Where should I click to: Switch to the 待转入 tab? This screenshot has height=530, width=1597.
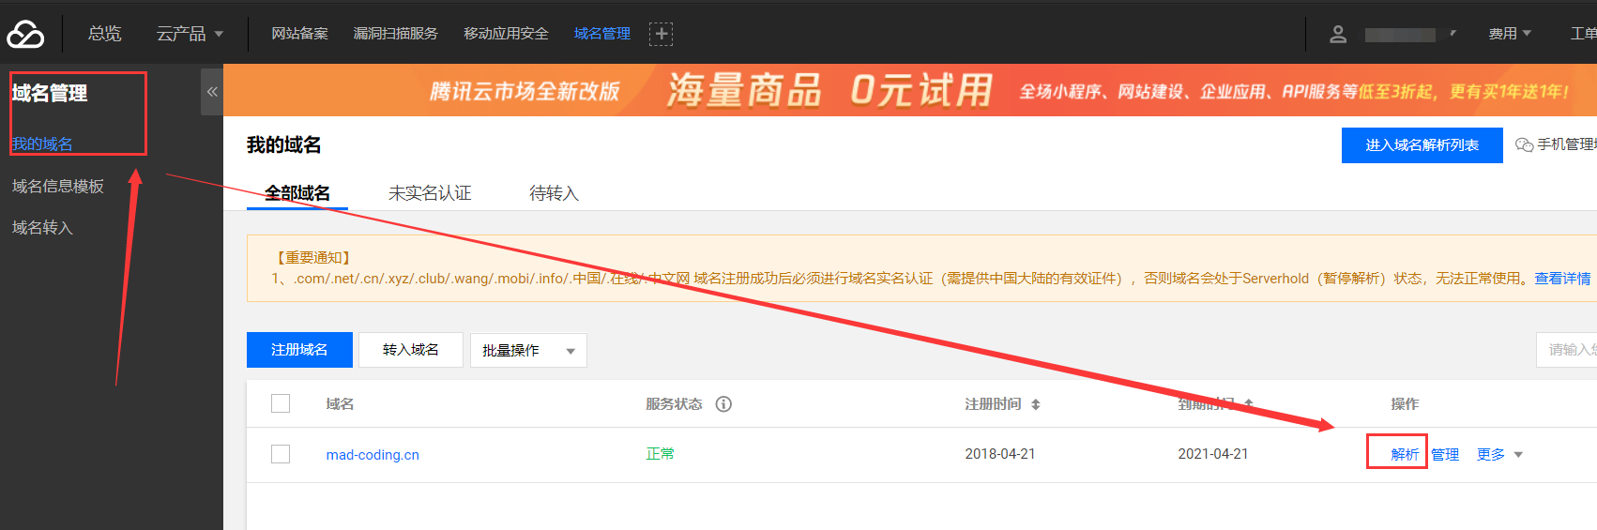click(554, 193)
